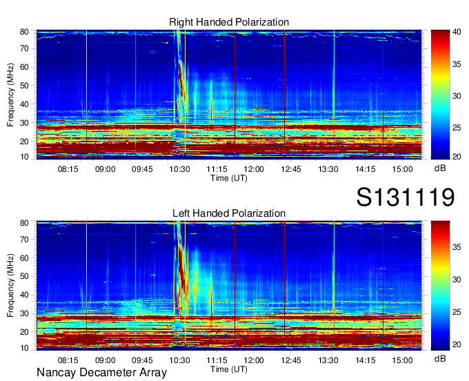This screenshot has width=469, height=381.
Task: Click the "Left Handed Polarization" plot title
Action: 229,213
